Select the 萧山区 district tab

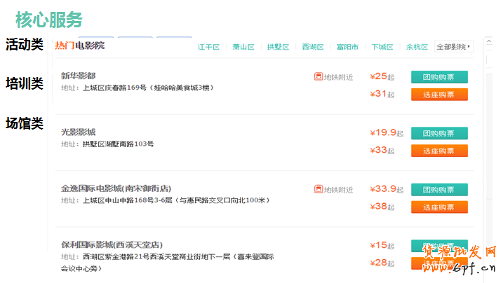pos(243,47)
